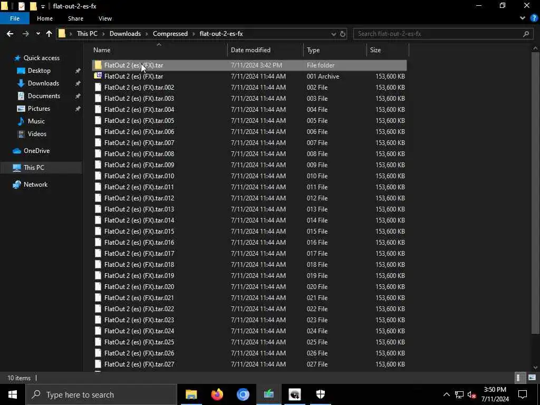Screen dimensions: 540x405
Task: Select Compressed in the address breadcrumb
Action: 170,34
